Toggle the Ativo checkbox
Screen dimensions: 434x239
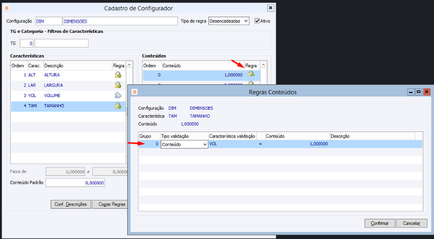point(257,21)
